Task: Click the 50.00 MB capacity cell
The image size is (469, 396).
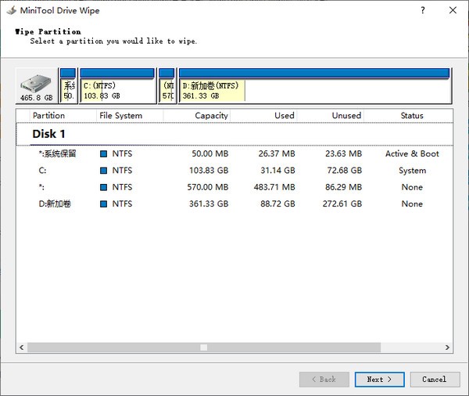Action: pos(210,153)
